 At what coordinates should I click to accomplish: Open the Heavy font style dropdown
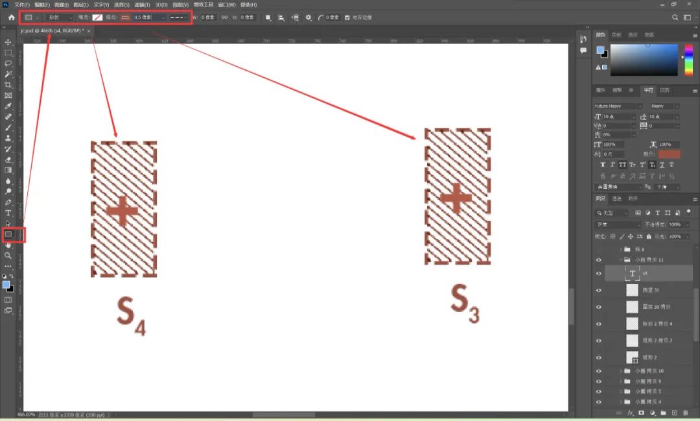click(664, 106)
